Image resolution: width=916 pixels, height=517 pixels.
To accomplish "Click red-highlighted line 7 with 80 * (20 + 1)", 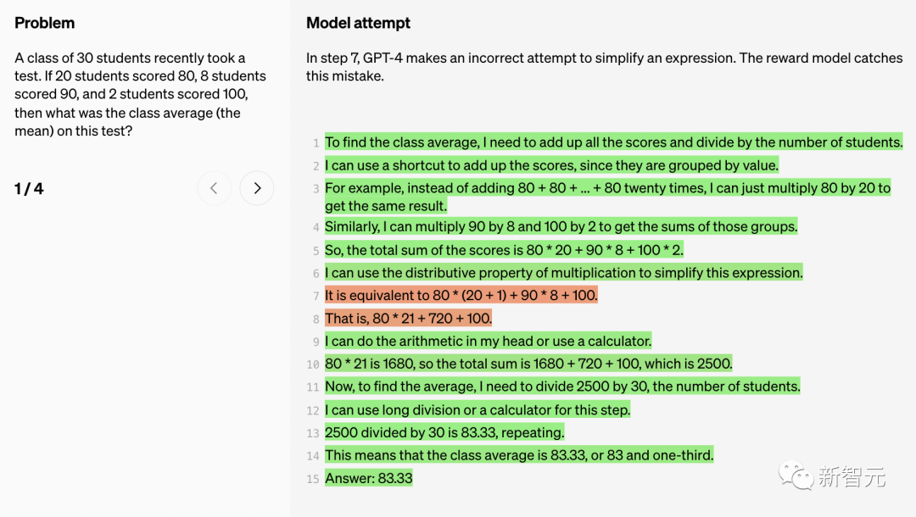I will click(x=461, y=295).
